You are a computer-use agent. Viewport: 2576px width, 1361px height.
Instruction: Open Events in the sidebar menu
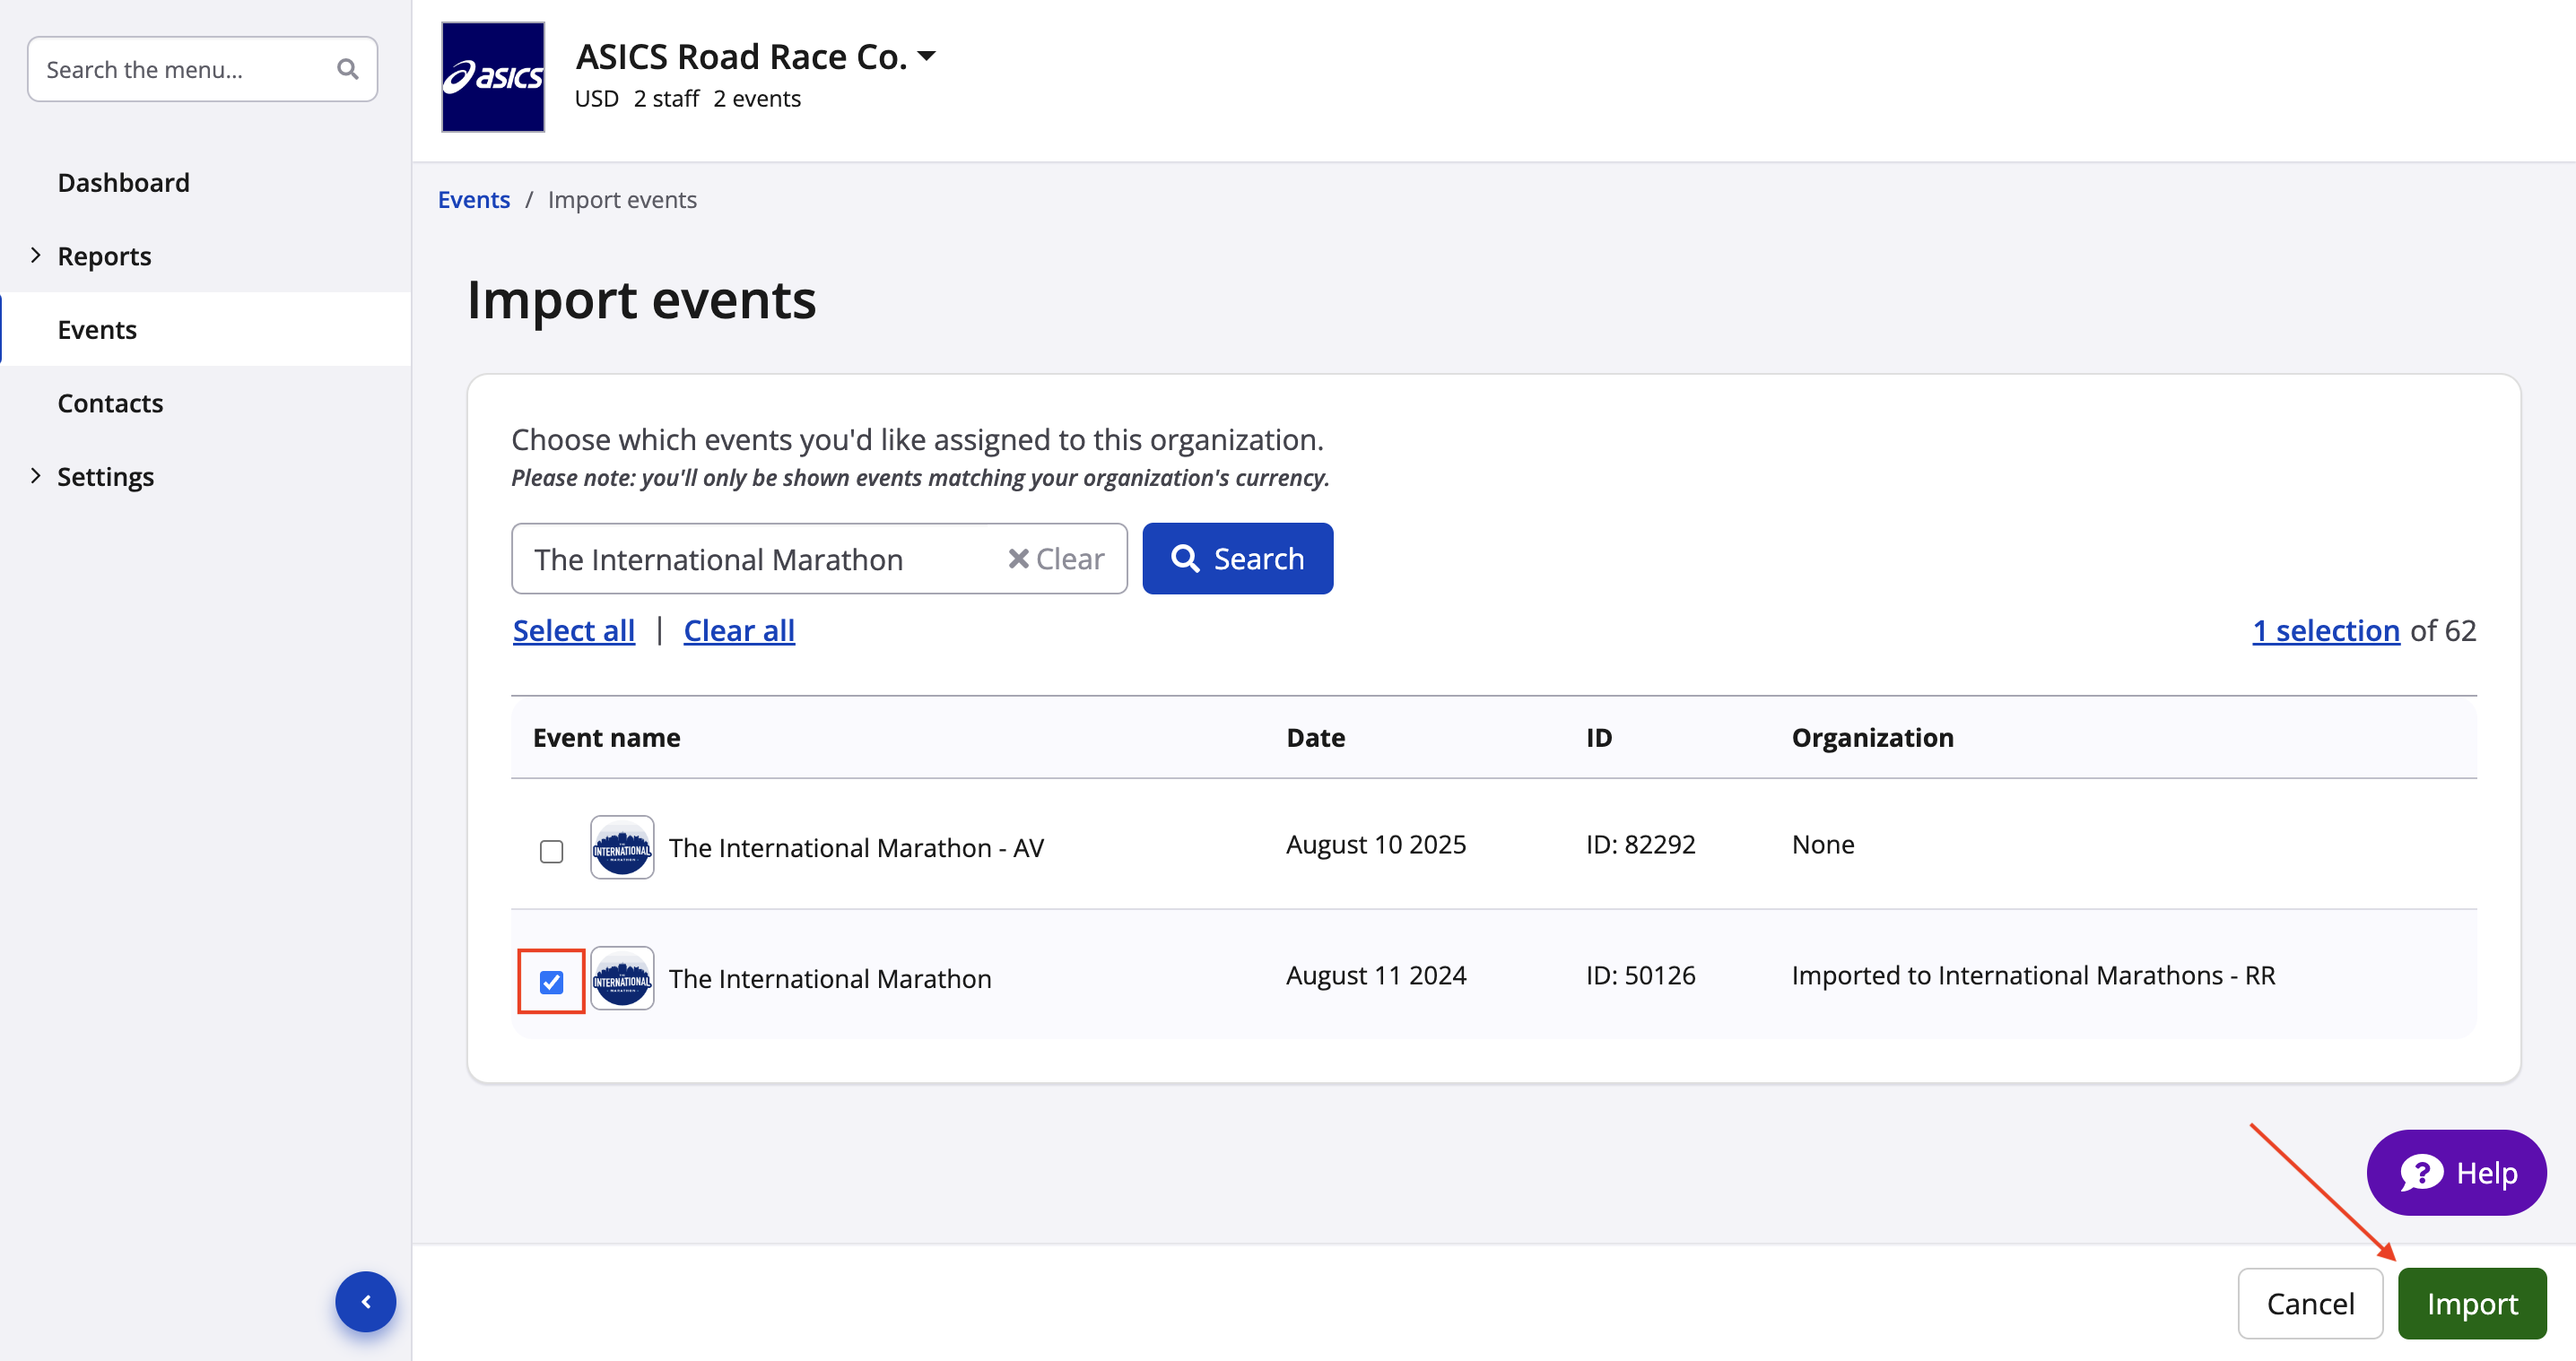(x=97, y=330)
